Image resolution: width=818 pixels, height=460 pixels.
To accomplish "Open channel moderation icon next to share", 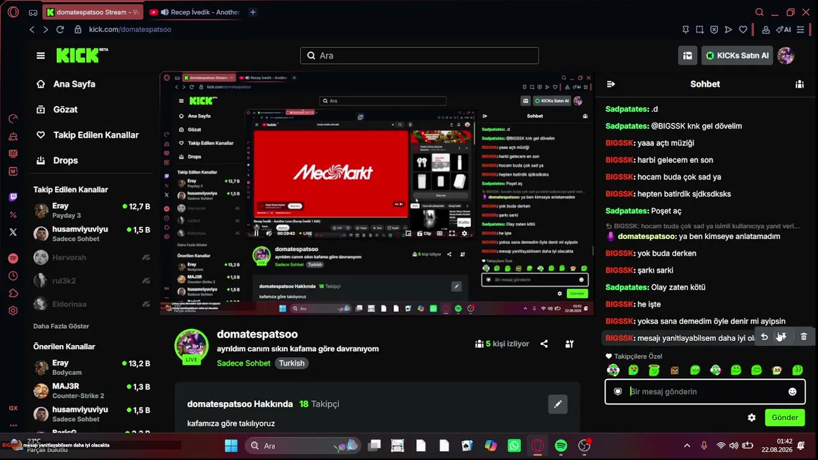I will tap(569, 344).
